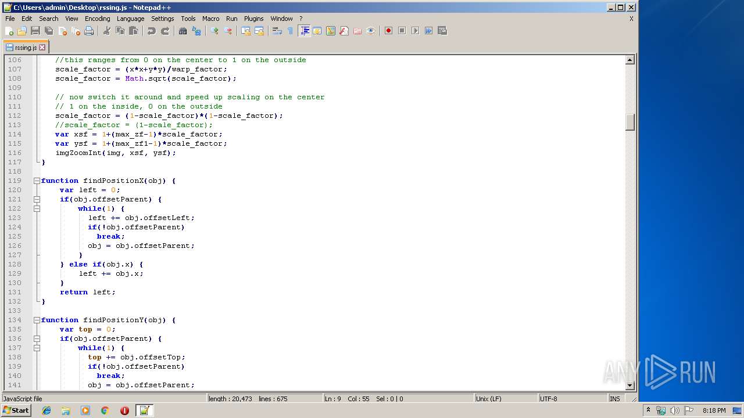Collapse the while loop fold at line 122
The image size is (744, 418).
click(37, 208)
